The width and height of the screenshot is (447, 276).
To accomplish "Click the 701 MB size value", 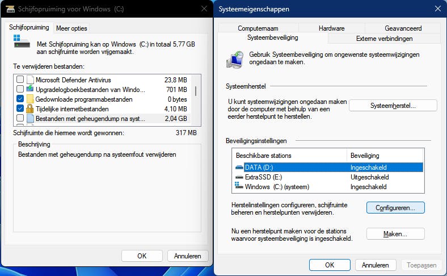I will [x=176, y=90].
